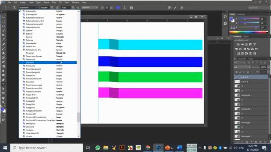Open the layer Opacity dropdown arrow
Viewport: 271px width, 152px height.
(268, 67)
